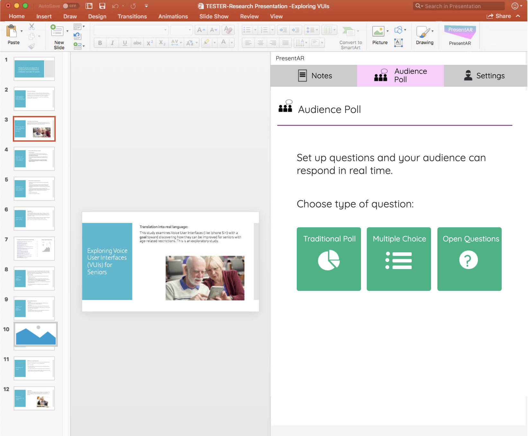The width and height of the screenshot is (528, 436).
Task: Open the text highlight color arrow
Action: [x=214, y=43]
